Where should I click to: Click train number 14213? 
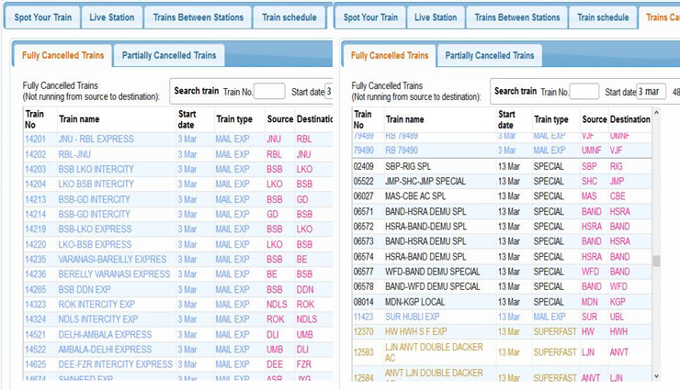pyautogui.click(x=35, y=199)
